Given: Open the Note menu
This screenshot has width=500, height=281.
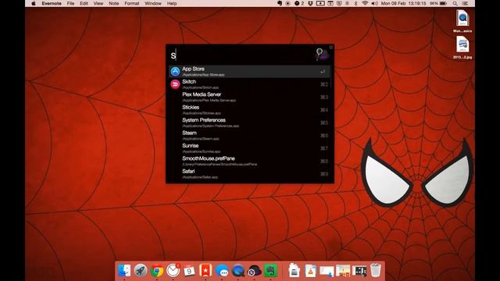Looking at the screenshot, I should [x=114, y=3].
